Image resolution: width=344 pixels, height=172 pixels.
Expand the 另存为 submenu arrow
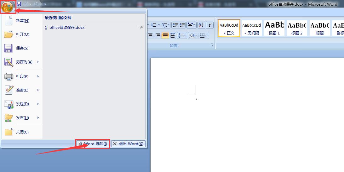[38, 62]
